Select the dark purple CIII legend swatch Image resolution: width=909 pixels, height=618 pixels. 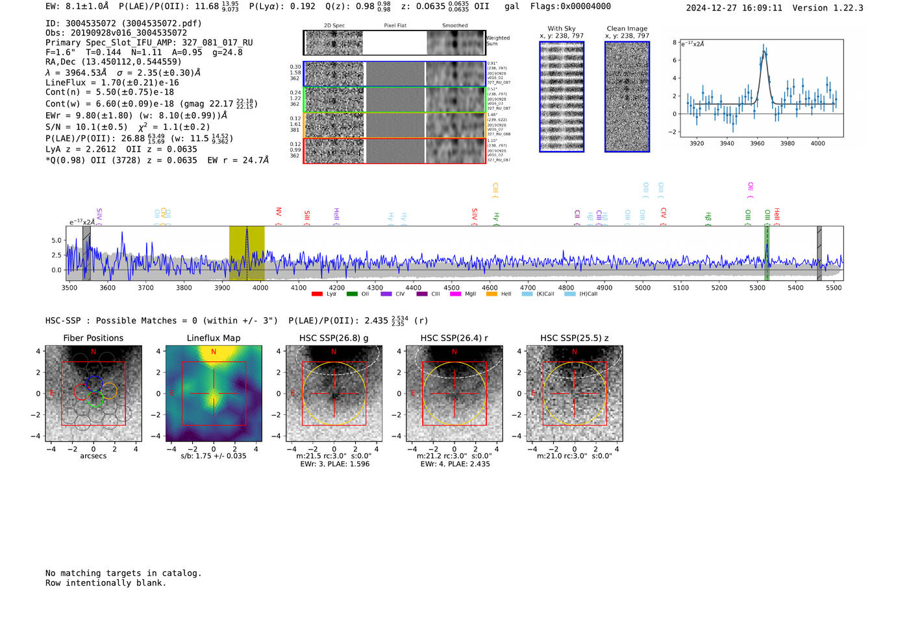pos(422,294)
